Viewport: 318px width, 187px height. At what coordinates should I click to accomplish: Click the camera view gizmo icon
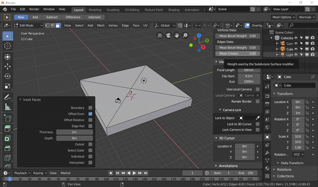point(168,35)
